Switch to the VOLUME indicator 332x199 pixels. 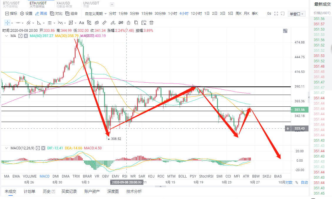tap(30, 176)
